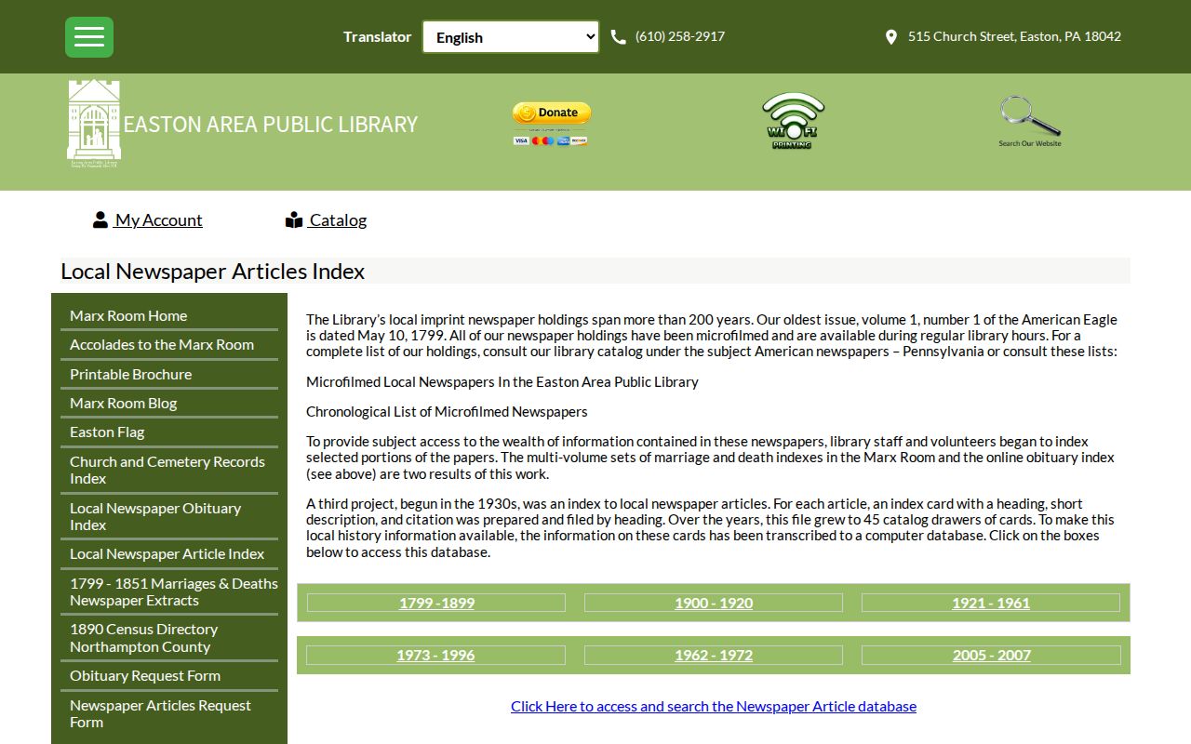
Task: Open the 1799 -1899 index box
Action: pos(436,603)
